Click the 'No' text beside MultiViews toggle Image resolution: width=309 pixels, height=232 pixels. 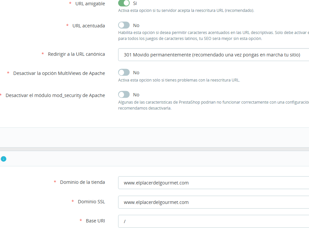click(136, 73)
